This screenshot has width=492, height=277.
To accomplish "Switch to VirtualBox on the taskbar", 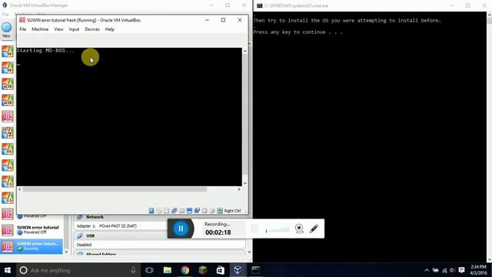I will (x=238, y=270).
